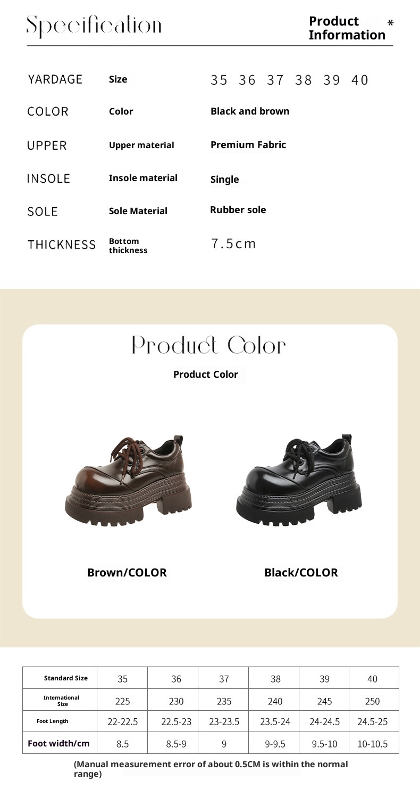
Task: Click the Standard Size row header
Action: pos(66,678)
